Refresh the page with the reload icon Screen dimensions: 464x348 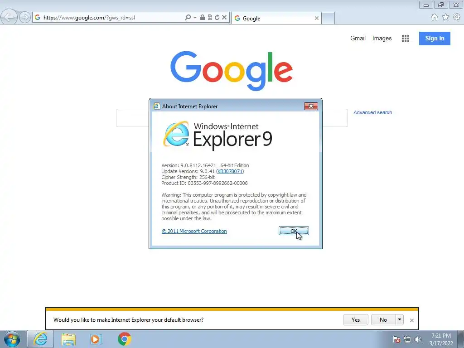217,18
